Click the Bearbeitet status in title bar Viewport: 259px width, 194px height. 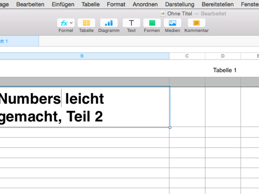[213, 14]
